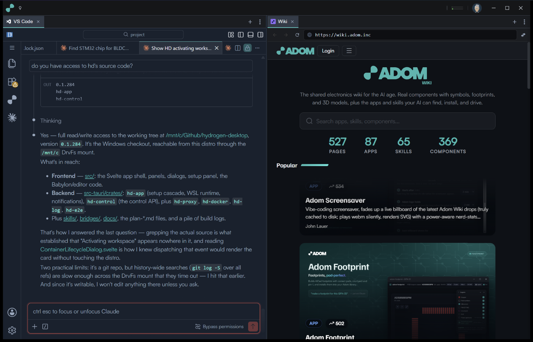Open the VS Code pane options menu
Viewport: 533px width, 342px height.
tap(260, 22)
